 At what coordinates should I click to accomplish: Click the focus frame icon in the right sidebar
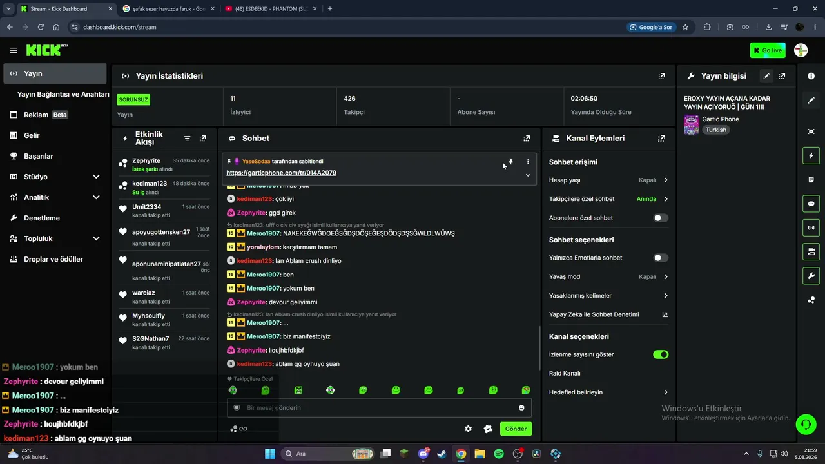pyautogui.click(x=811, y=131)
